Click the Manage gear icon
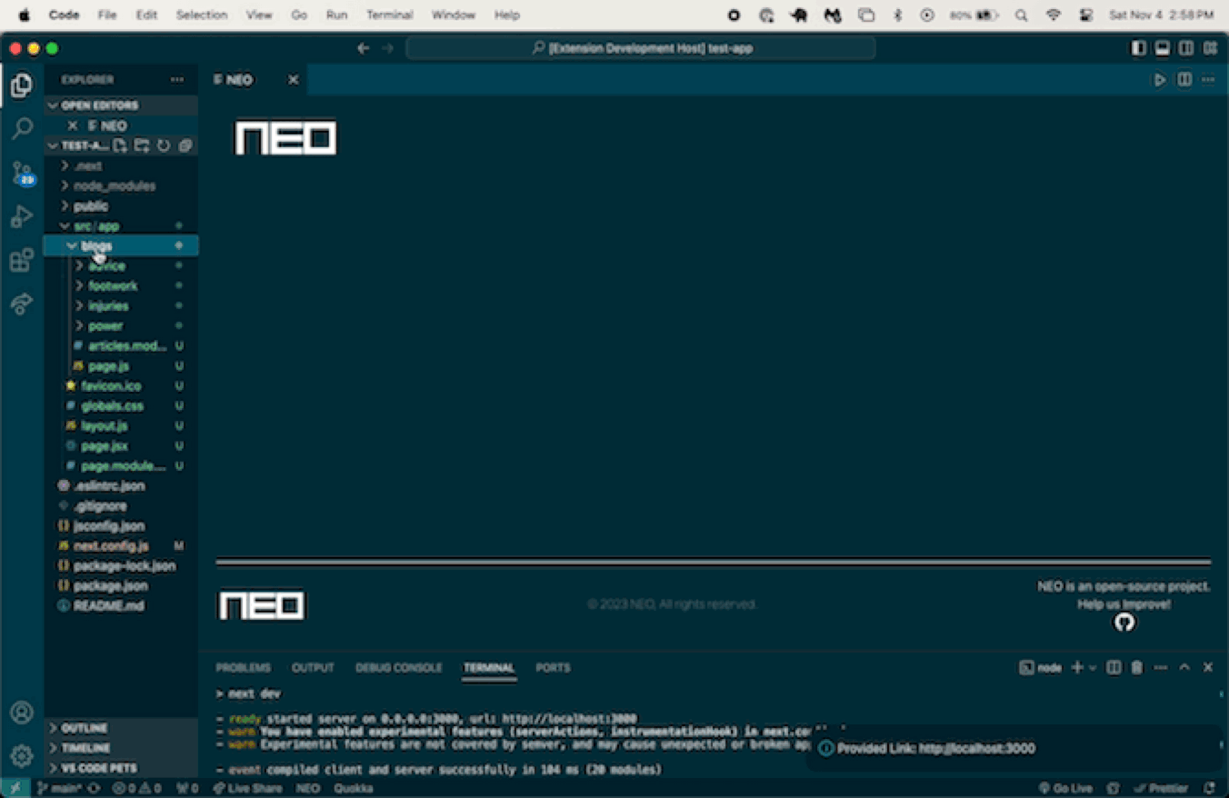This screenshot has height=798, width=1229. 22,755
